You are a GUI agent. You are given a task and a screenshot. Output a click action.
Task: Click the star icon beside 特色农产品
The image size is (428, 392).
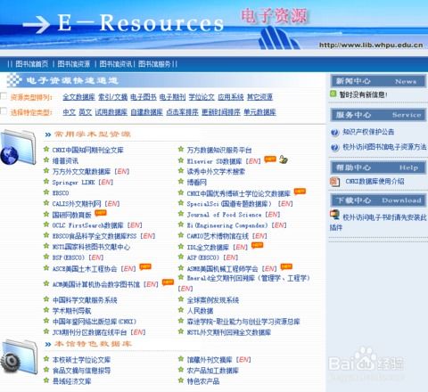coord(181,380)
